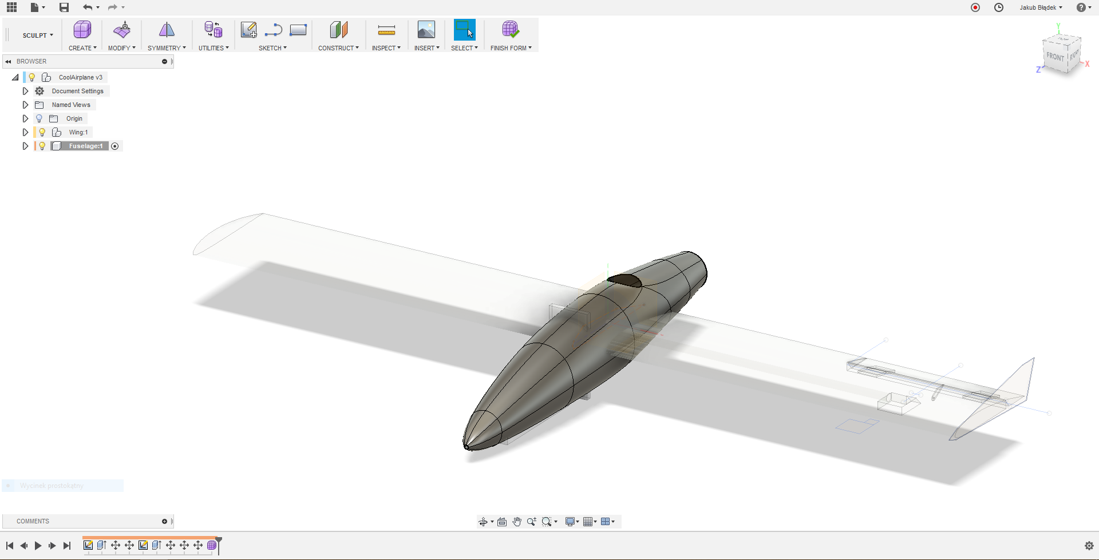Open the SYMMETRY menu

pyautogui.click(x=167, y=48)
